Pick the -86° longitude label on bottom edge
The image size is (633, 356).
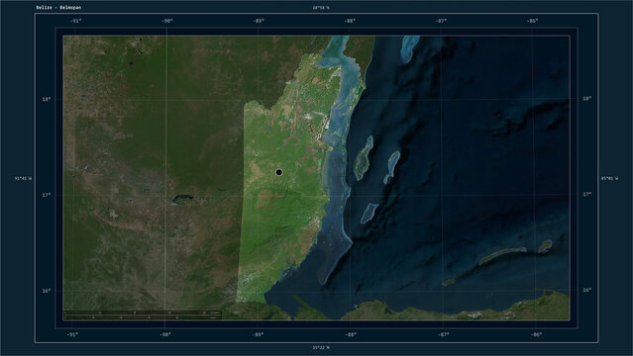click(x=536, y=334)
